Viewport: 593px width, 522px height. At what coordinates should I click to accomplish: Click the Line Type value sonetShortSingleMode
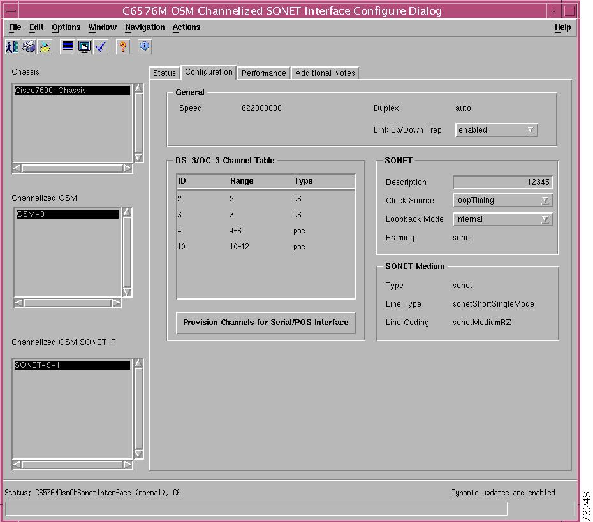point(494,304)
